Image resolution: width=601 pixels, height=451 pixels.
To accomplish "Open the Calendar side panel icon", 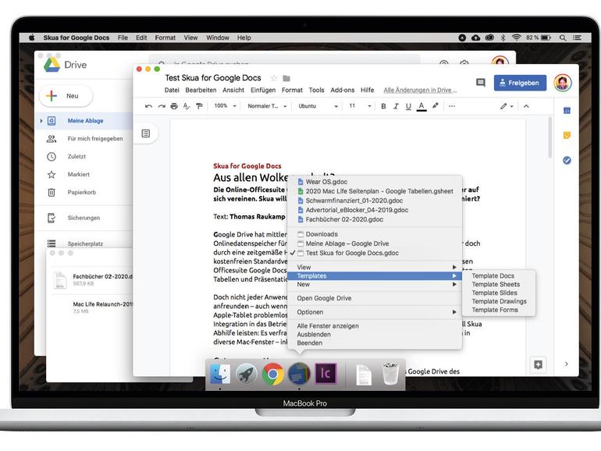I will [567, 110].
